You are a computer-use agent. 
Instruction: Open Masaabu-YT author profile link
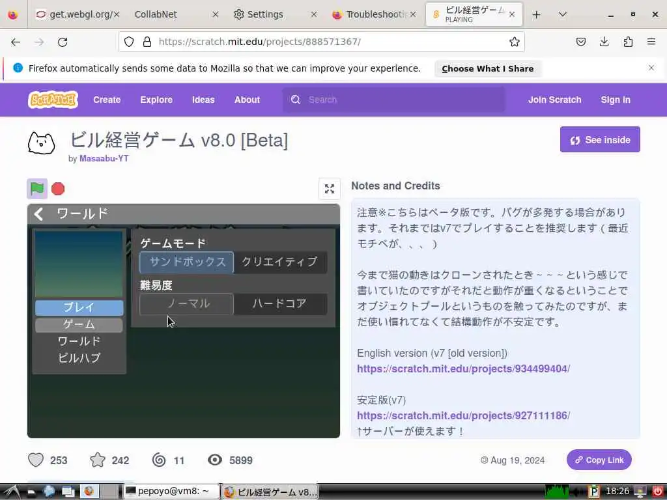(104, 158)
